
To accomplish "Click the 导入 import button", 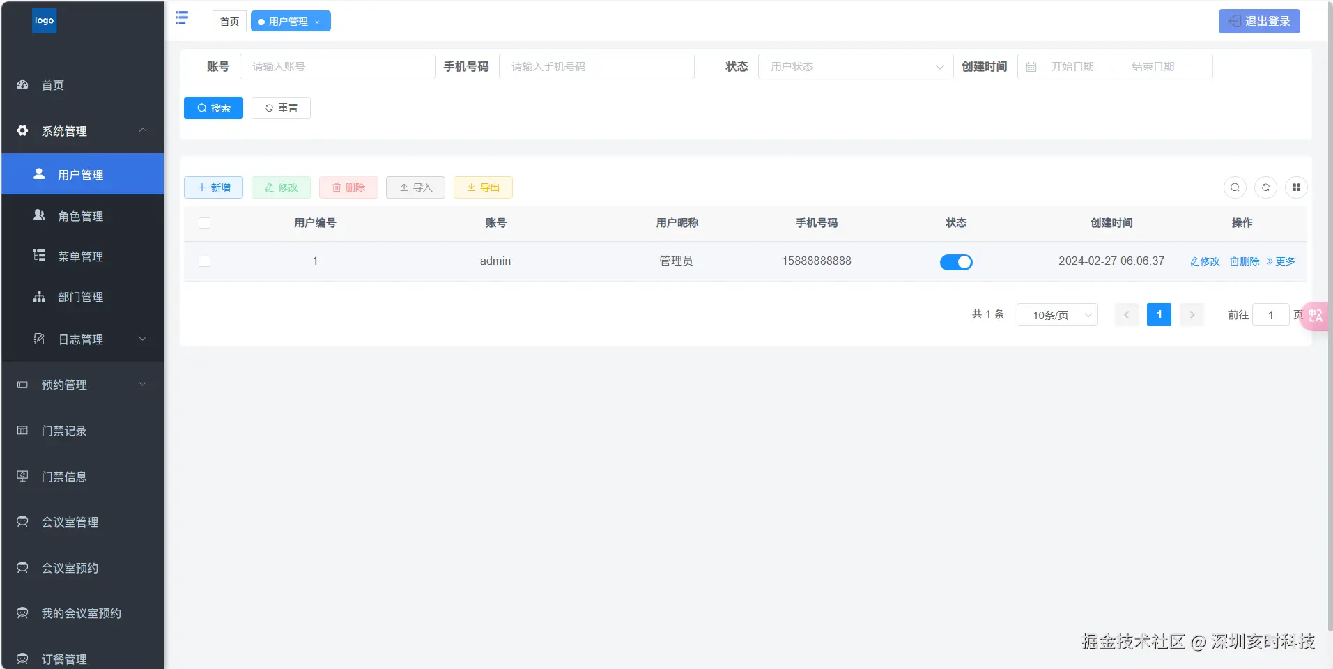I will (x=415, y=187).
